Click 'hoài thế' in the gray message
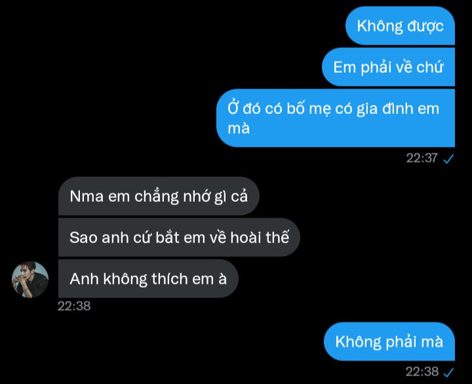 click(x=260, y=237)
